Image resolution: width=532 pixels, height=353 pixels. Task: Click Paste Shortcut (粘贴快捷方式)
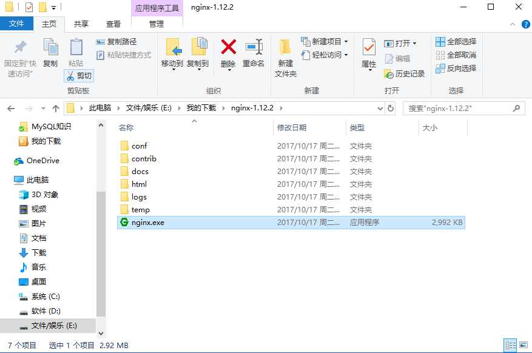(124, 55)
